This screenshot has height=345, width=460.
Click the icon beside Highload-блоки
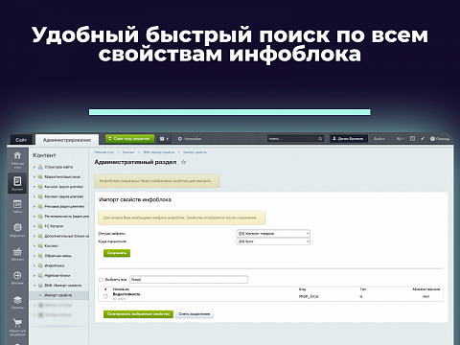click(x=40, y=275)
